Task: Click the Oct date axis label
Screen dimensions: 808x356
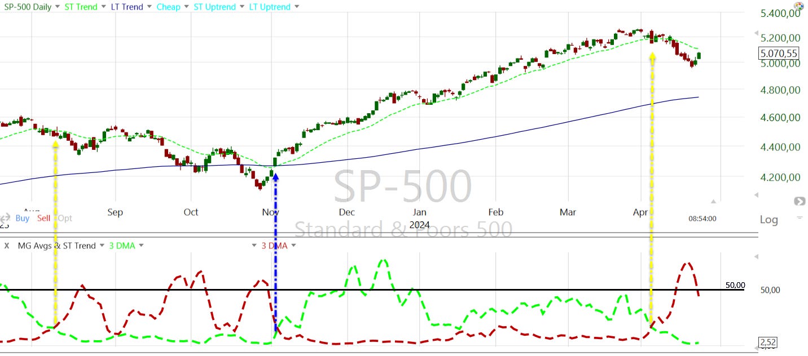Action: (x=191, y=212)
